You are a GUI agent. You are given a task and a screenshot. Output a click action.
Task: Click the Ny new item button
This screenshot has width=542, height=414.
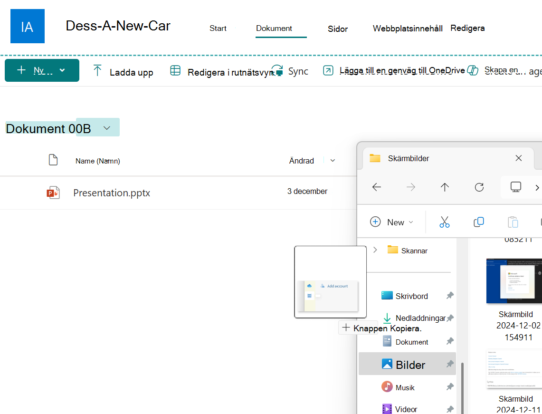(42, 70)
